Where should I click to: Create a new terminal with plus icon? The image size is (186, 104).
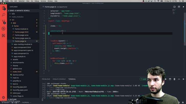click(x=166, y=79)
